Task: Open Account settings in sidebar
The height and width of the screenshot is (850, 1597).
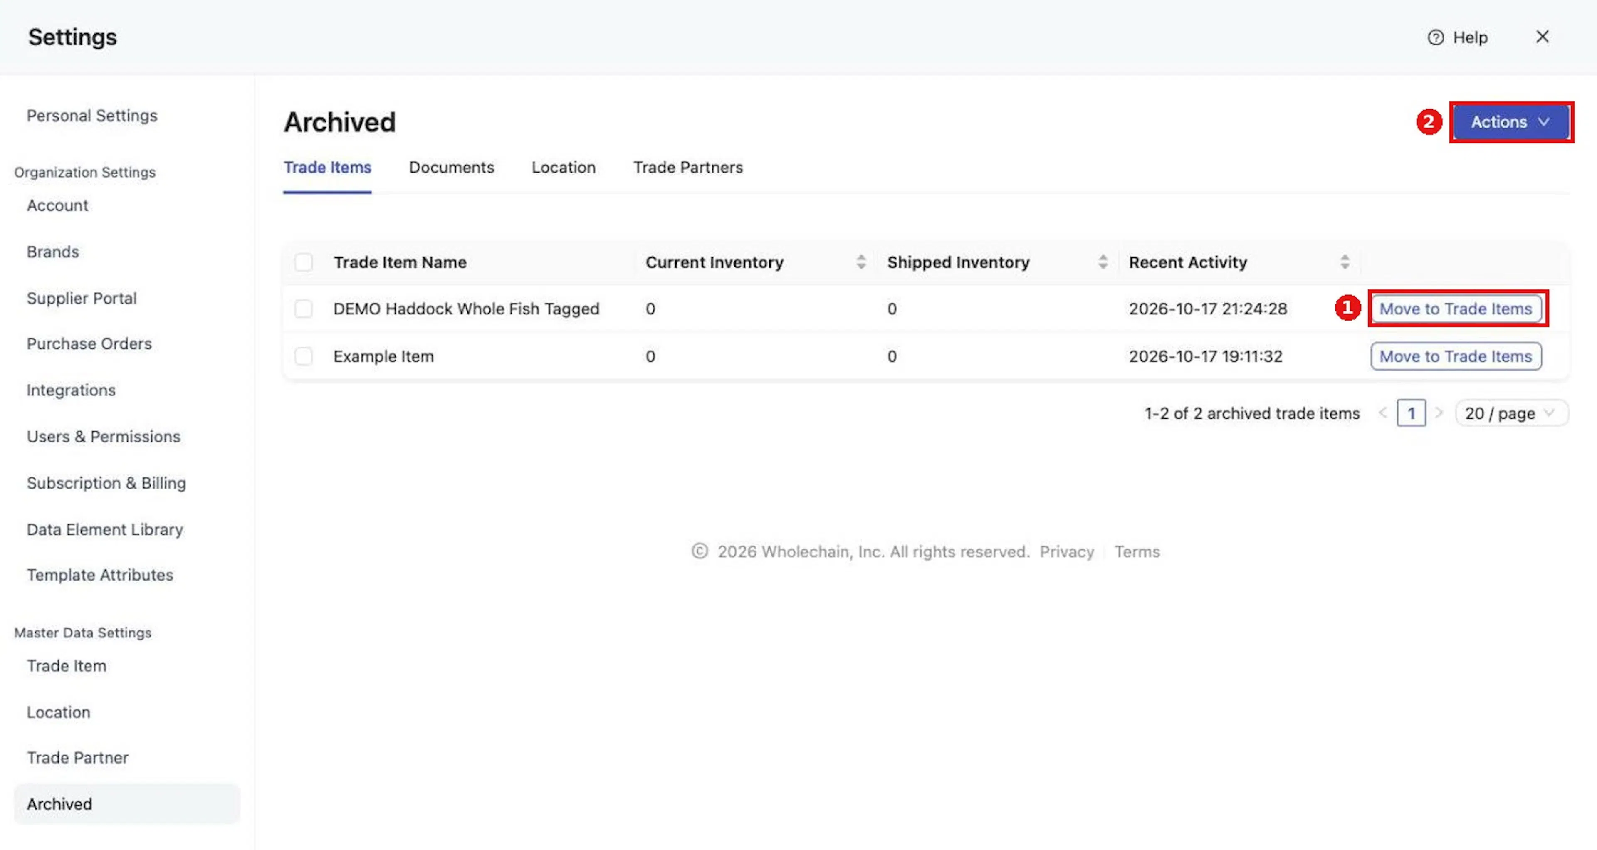Action: click(57, 205)
